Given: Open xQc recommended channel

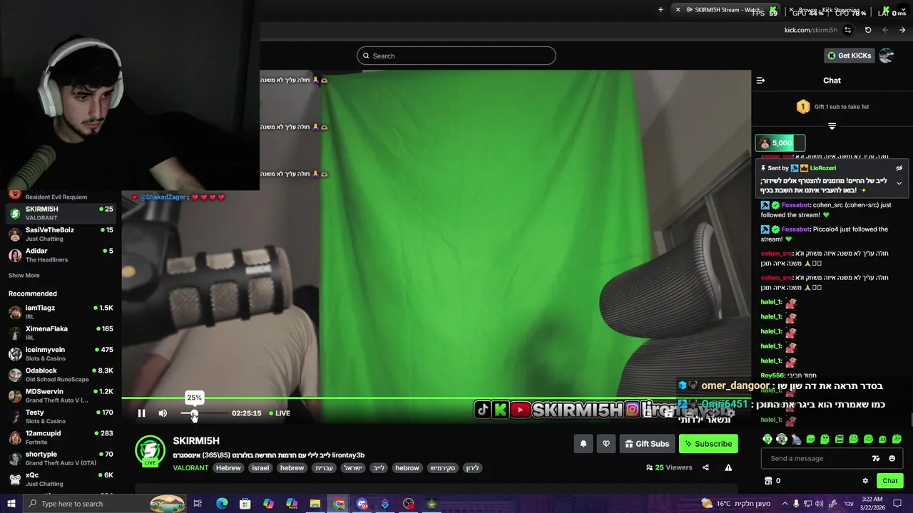Looking at the screenshot, I should (x=61, y=479).
